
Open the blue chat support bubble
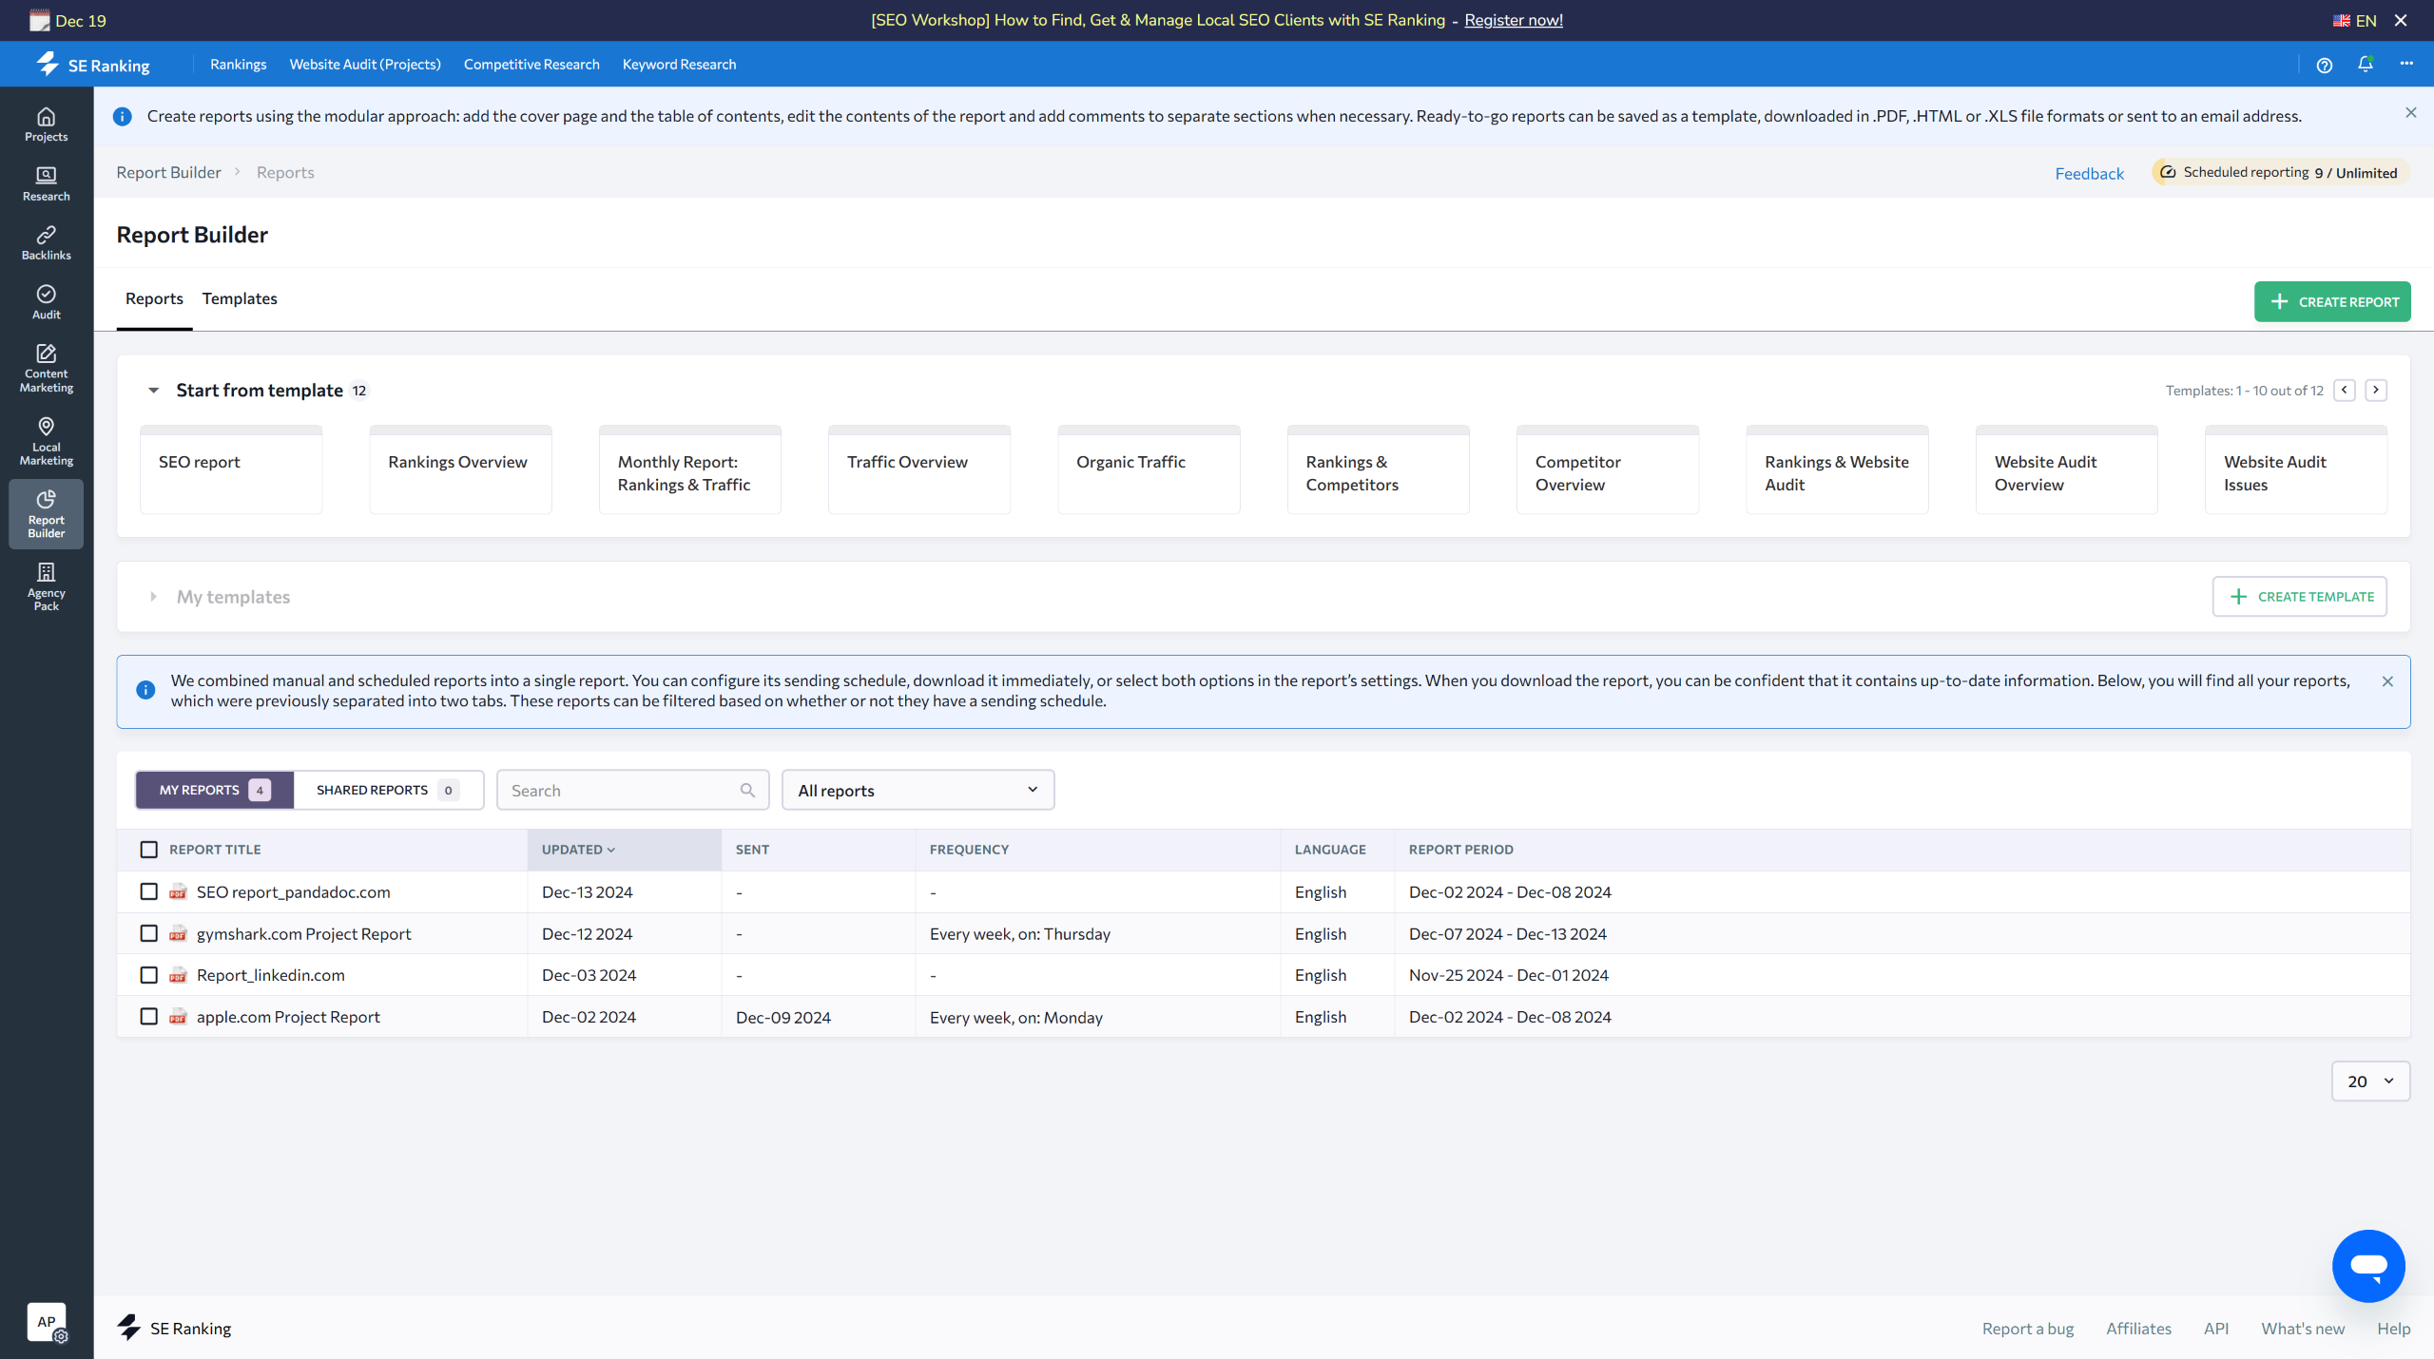(x=2367, y=1265)
